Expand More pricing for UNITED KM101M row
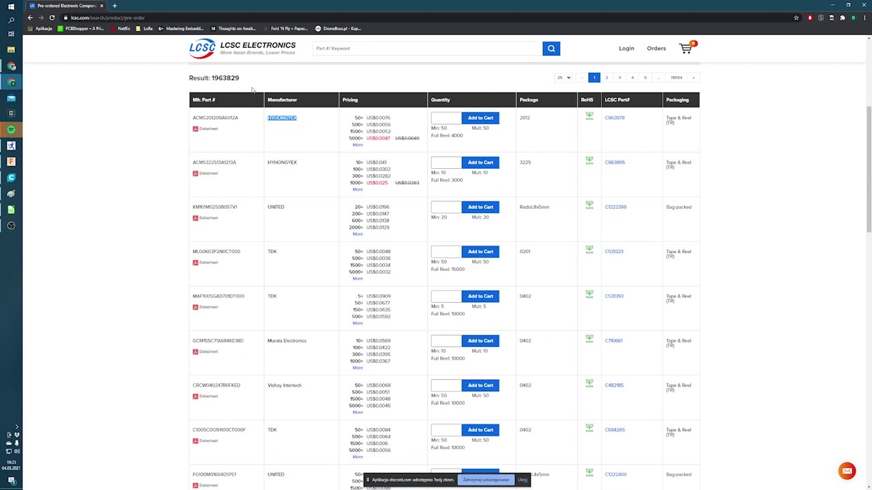 click(358, 233)
